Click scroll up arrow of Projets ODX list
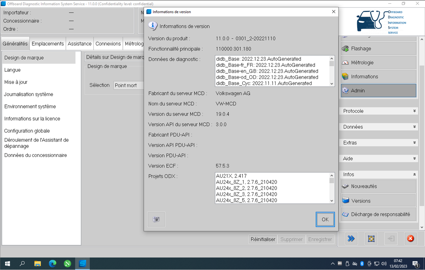 pyautogui.click(x=332, y=175)
